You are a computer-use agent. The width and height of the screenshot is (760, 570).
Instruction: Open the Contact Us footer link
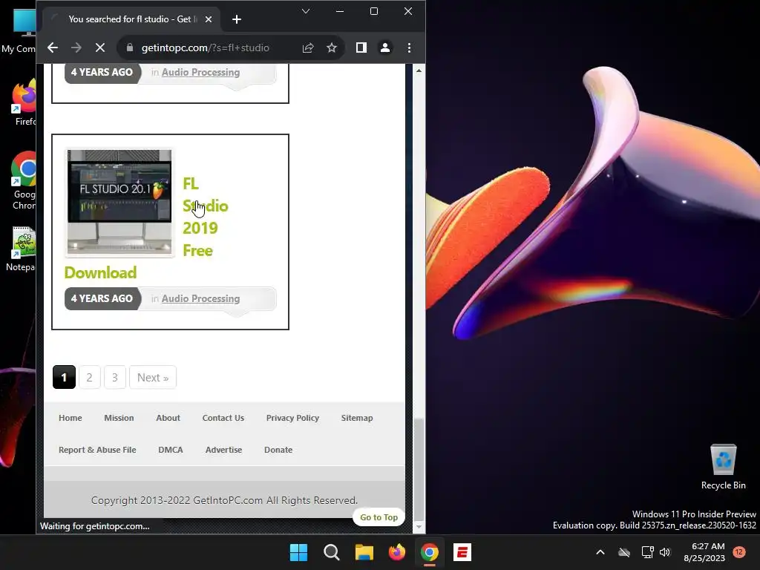tap(223, 418)
